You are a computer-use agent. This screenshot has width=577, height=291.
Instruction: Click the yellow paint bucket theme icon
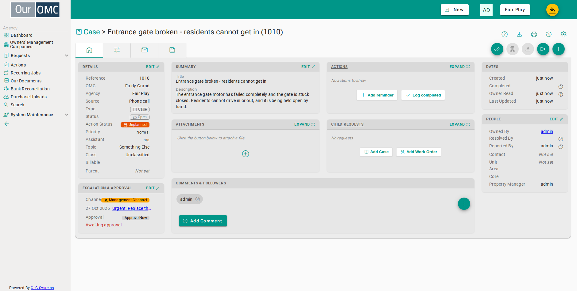tap(552, 10)
